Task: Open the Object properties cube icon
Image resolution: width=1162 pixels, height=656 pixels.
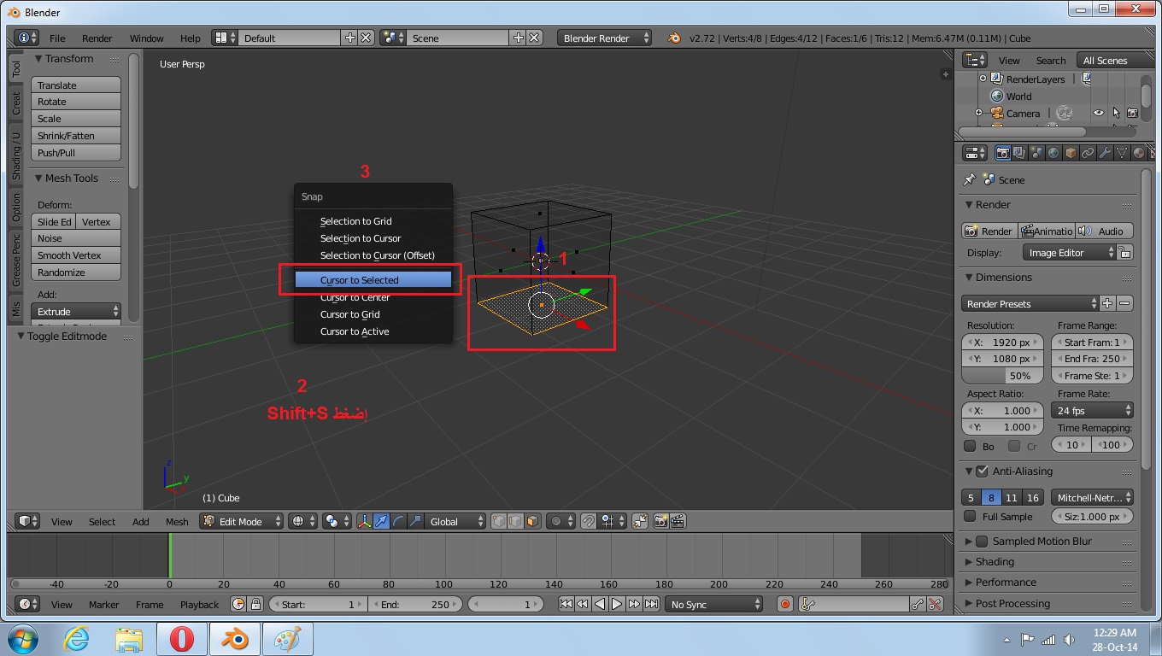Action: [1071, 153]
